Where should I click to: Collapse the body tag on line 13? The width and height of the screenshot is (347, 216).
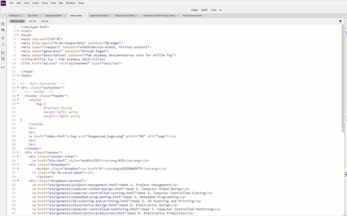(18, 76)
